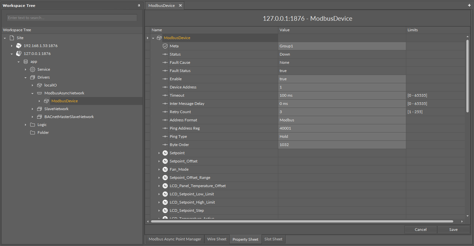The image size is (474, 246).
Task: Click the Logic folder icon
Action: 32,125
